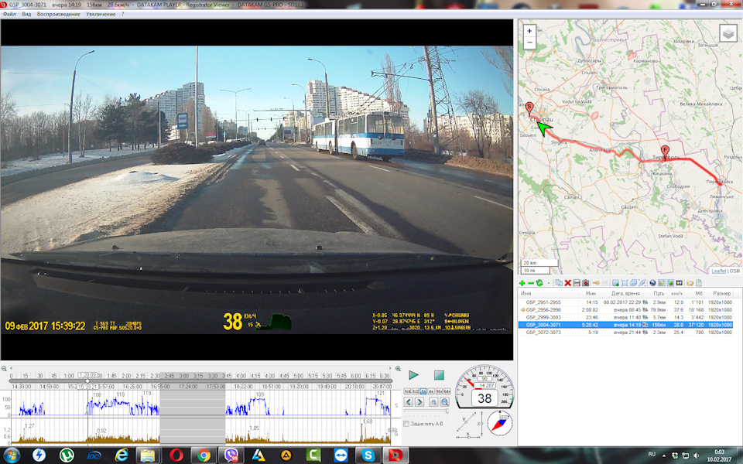Click the timeline zoom-out magnifier at left
The height and width of the screenshot is (464, 743).
4,368
